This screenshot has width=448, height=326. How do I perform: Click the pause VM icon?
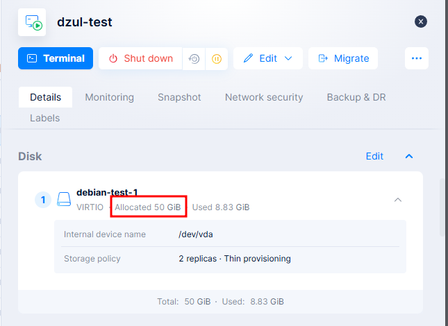(x=216, y=59)
